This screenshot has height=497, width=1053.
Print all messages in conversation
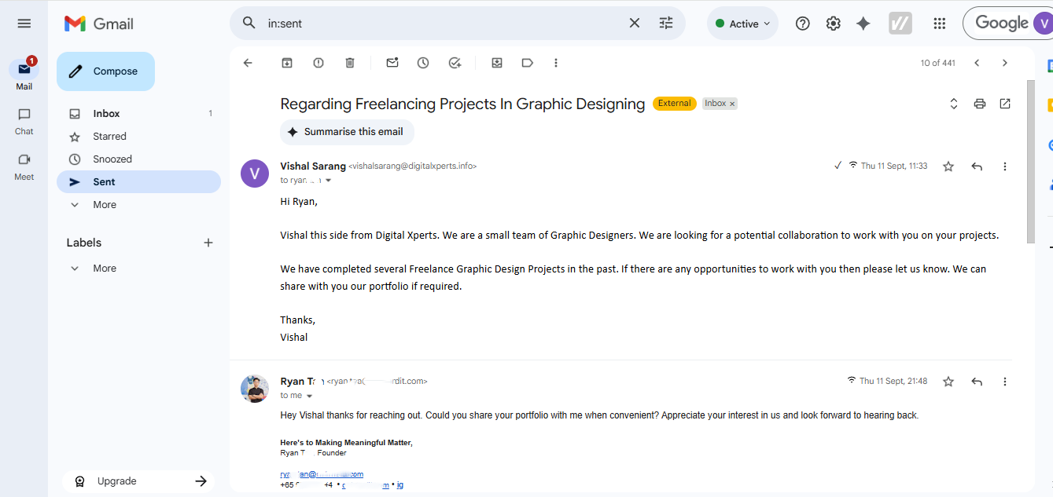pyautogui.click(x=980, y=104)
